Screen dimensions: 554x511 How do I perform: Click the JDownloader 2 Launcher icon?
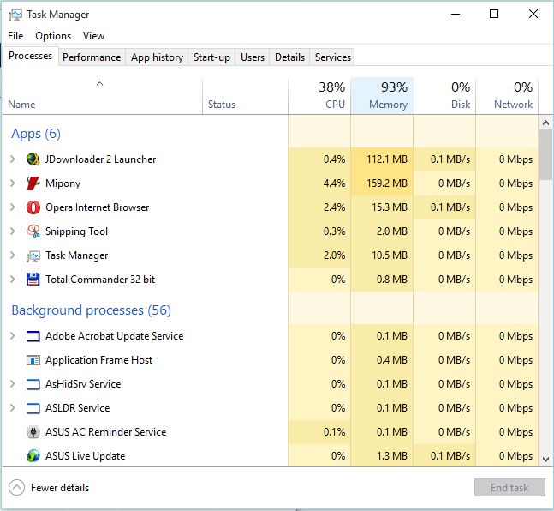[x=33, y=159]
